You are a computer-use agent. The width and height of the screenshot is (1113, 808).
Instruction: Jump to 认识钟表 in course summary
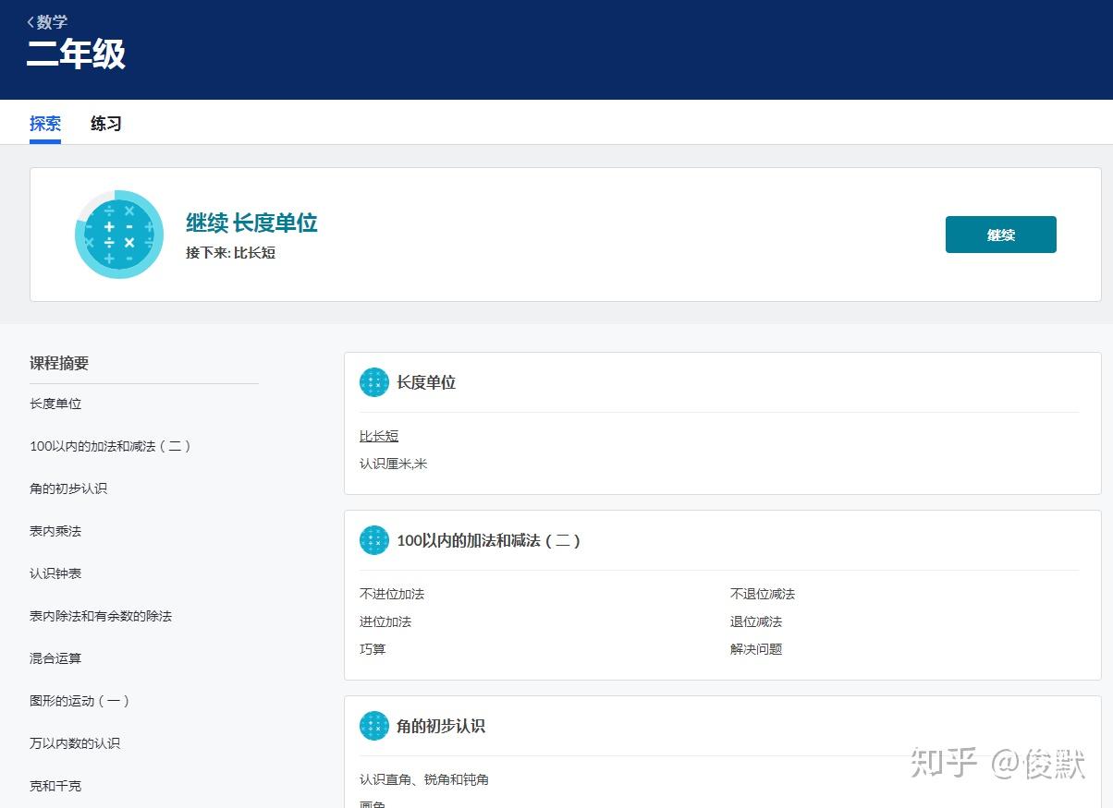pos(55,573)
